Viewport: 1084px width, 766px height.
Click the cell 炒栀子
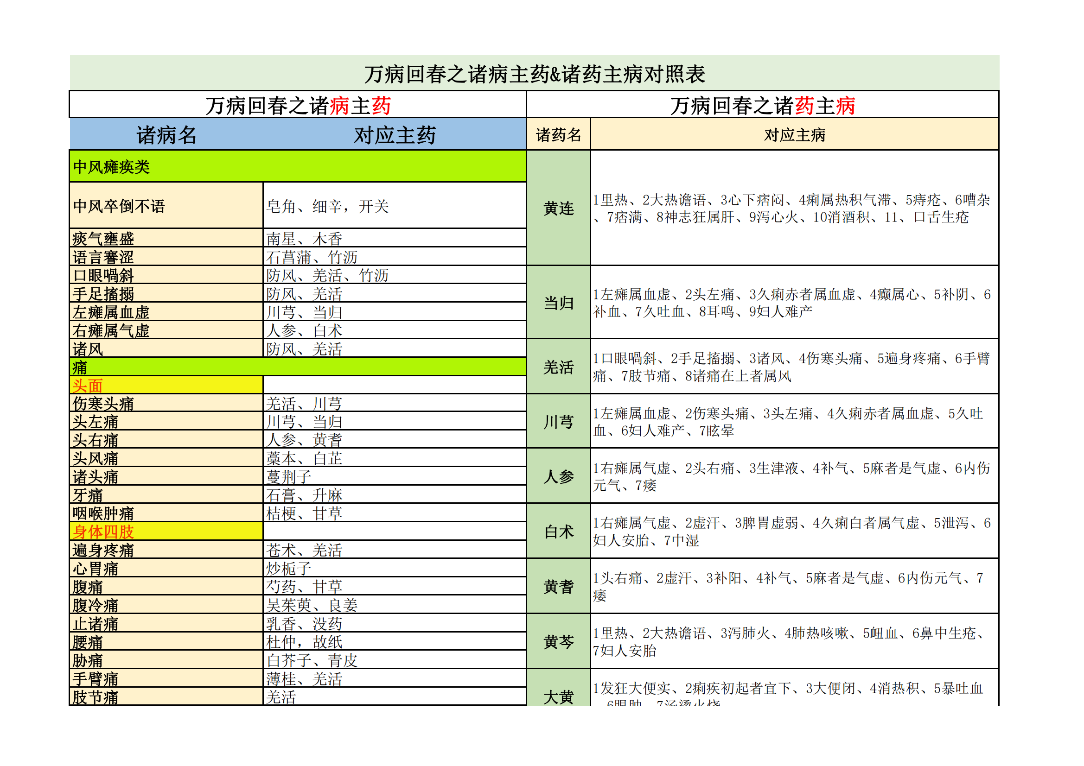pyautogui.click(x=395, y=568)
